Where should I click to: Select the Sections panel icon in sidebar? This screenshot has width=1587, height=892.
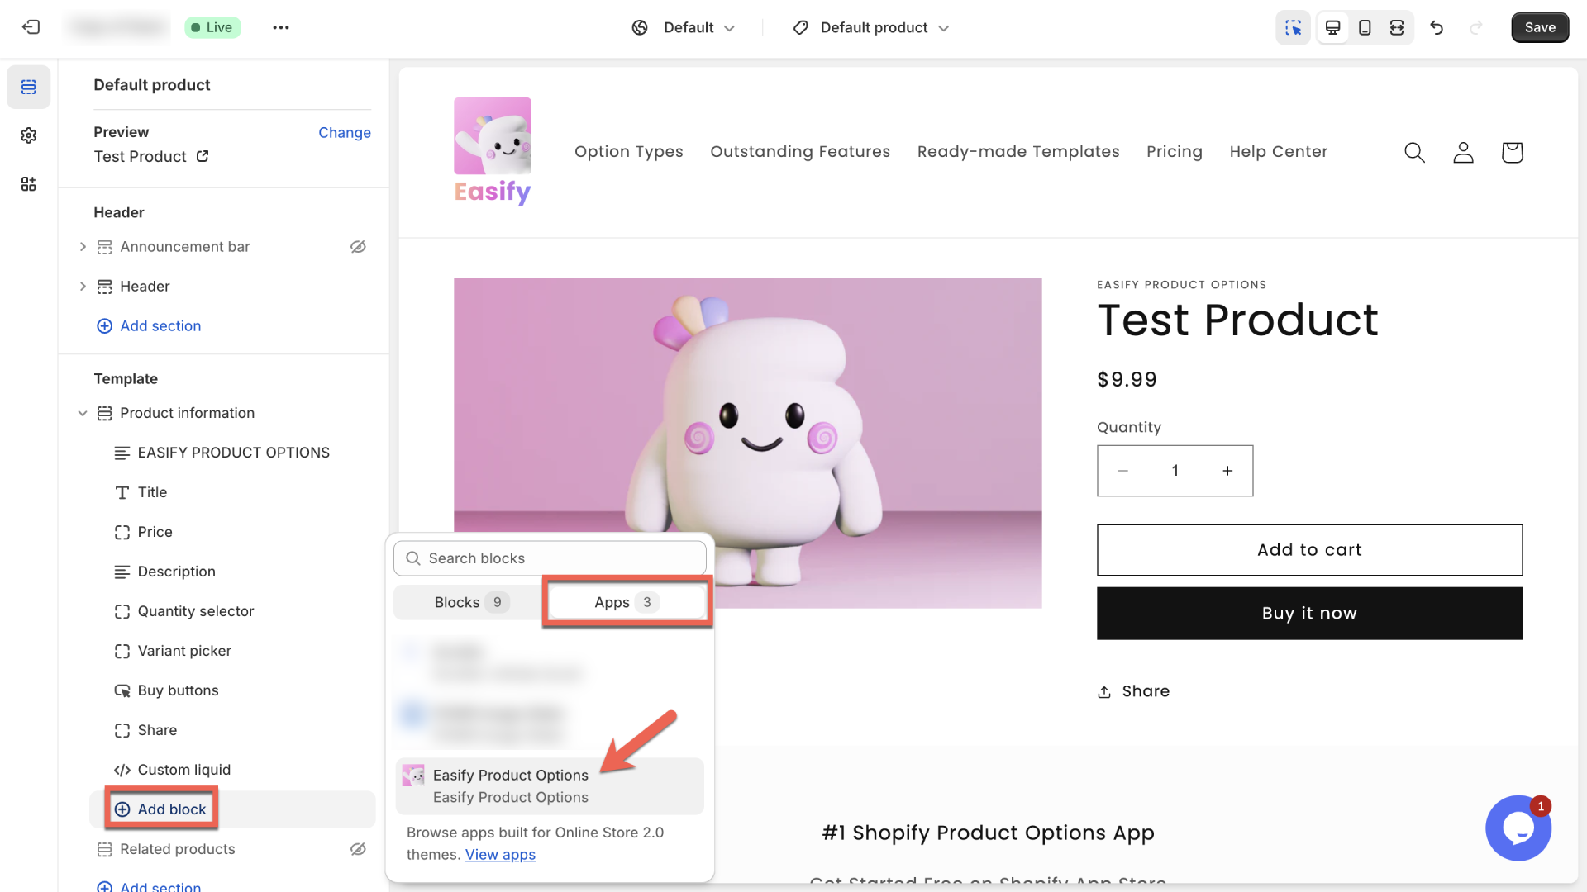click(x=29, y=86)
